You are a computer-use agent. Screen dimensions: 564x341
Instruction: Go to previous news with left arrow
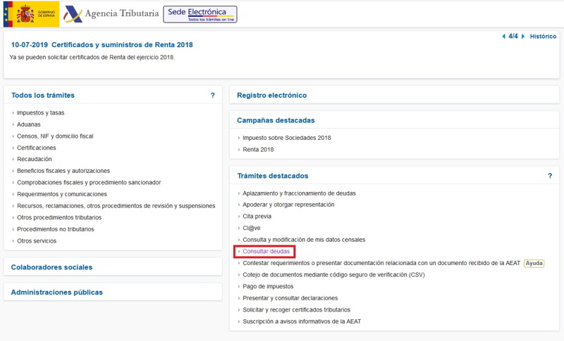coord(503,37)
